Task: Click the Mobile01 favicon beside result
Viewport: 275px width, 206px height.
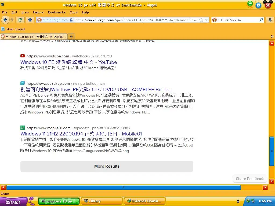Action: pyautogui.click(x=23, y=127)
